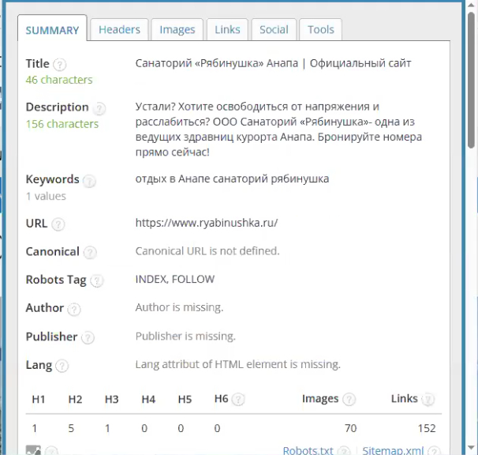Screen dimensions: 478x455
Task: Click the help icon next to Canonical
Action: tap(90, 252)
